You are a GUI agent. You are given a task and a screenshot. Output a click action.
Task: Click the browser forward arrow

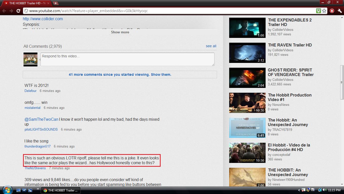click(x=11, y=11)
